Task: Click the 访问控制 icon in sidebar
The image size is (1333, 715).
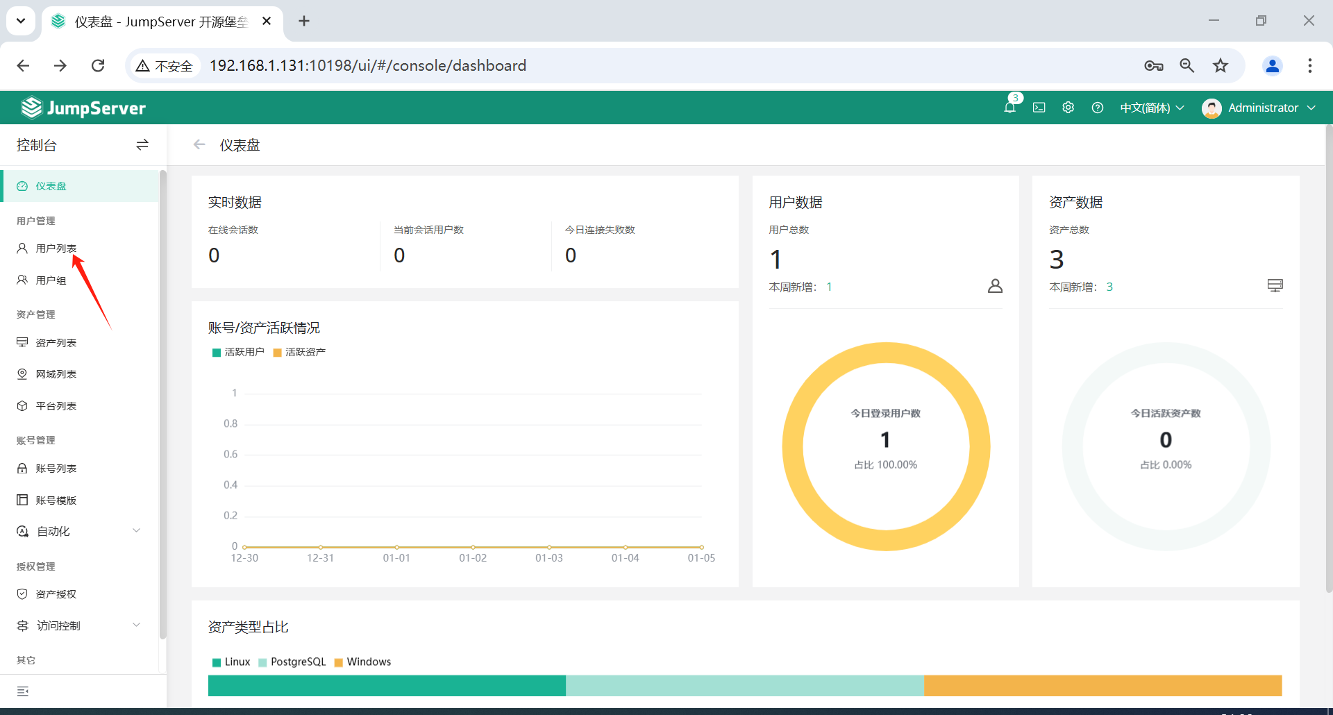Action: click(22, 625)
